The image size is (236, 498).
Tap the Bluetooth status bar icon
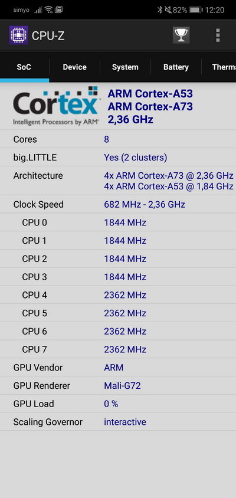(160, 10)
